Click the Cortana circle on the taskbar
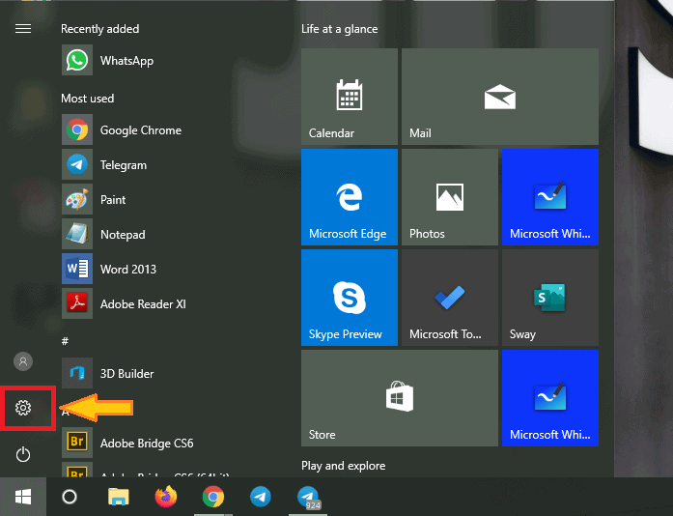The width and height of the screenshot is (673, 516). click(70, 497)
